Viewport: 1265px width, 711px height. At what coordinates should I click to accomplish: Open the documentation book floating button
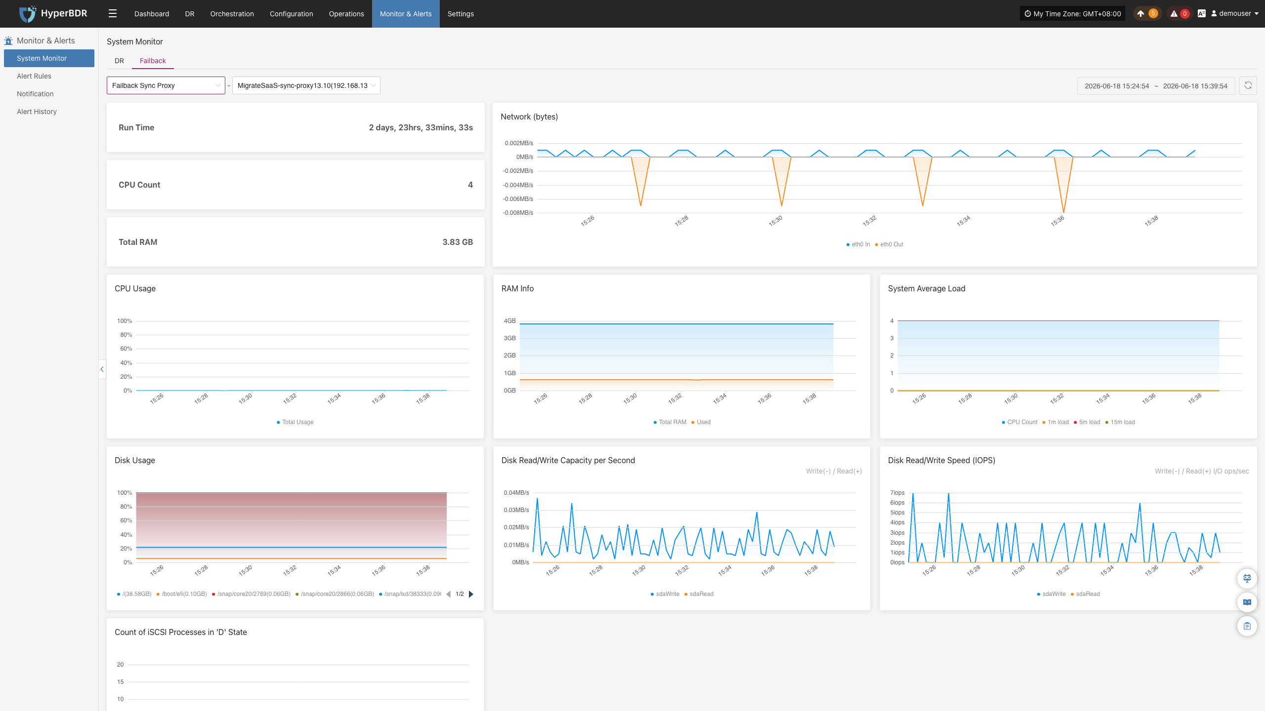(x=1247, y=602)
